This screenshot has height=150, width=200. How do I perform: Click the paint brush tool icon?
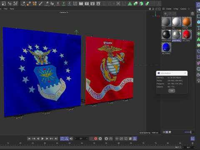coord(40,3)
